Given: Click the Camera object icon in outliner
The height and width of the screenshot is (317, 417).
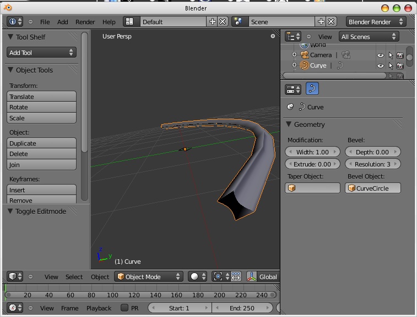Looking at the screenshot, I should click(x=304, y=55).
